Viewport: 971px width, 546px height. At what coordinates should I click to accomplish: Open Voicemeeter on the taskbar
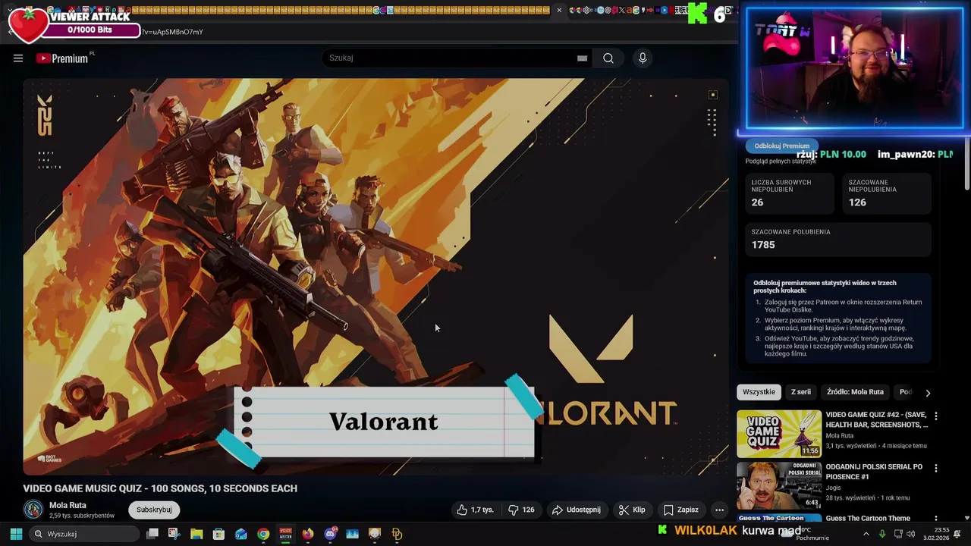point(286,534)
